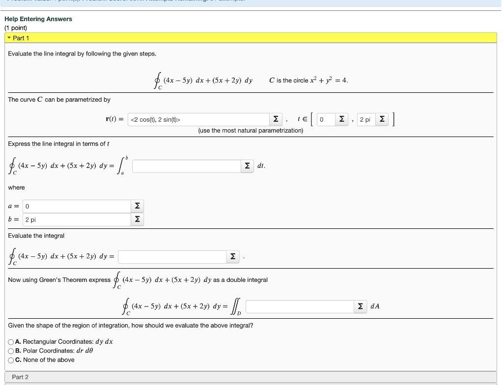Open the equation editor for b
This screenshot has width=503, height=385.
(x=136, y=219)
